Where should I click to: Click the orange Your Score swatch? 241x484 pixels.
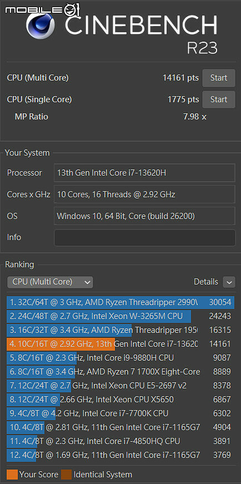click(12, 475)
